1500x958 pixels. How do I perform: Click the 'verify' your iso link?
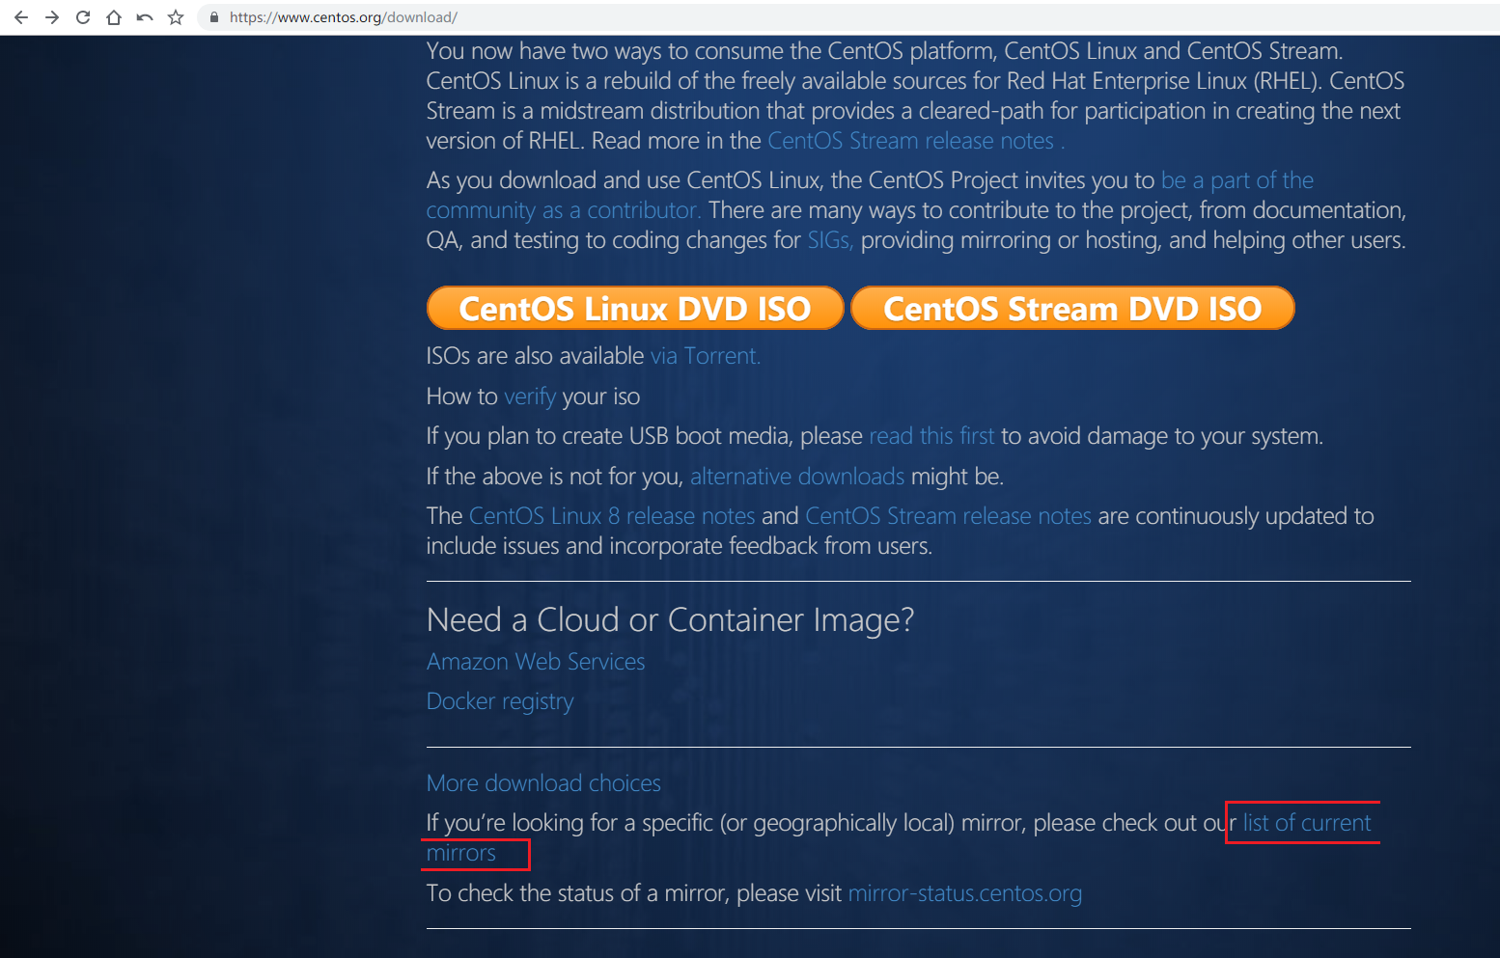tap(530, 397)
